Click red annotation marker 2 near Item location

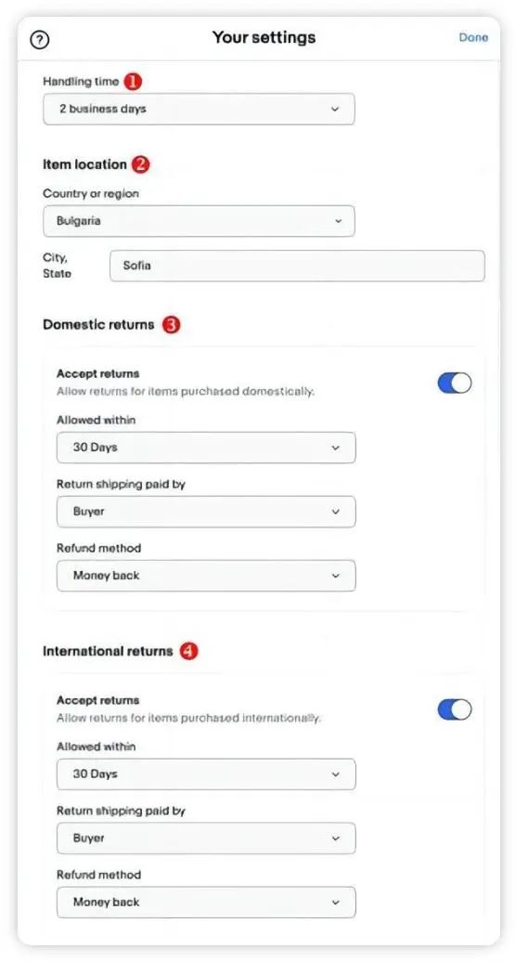pyautogui.click(x=140, y=164)
